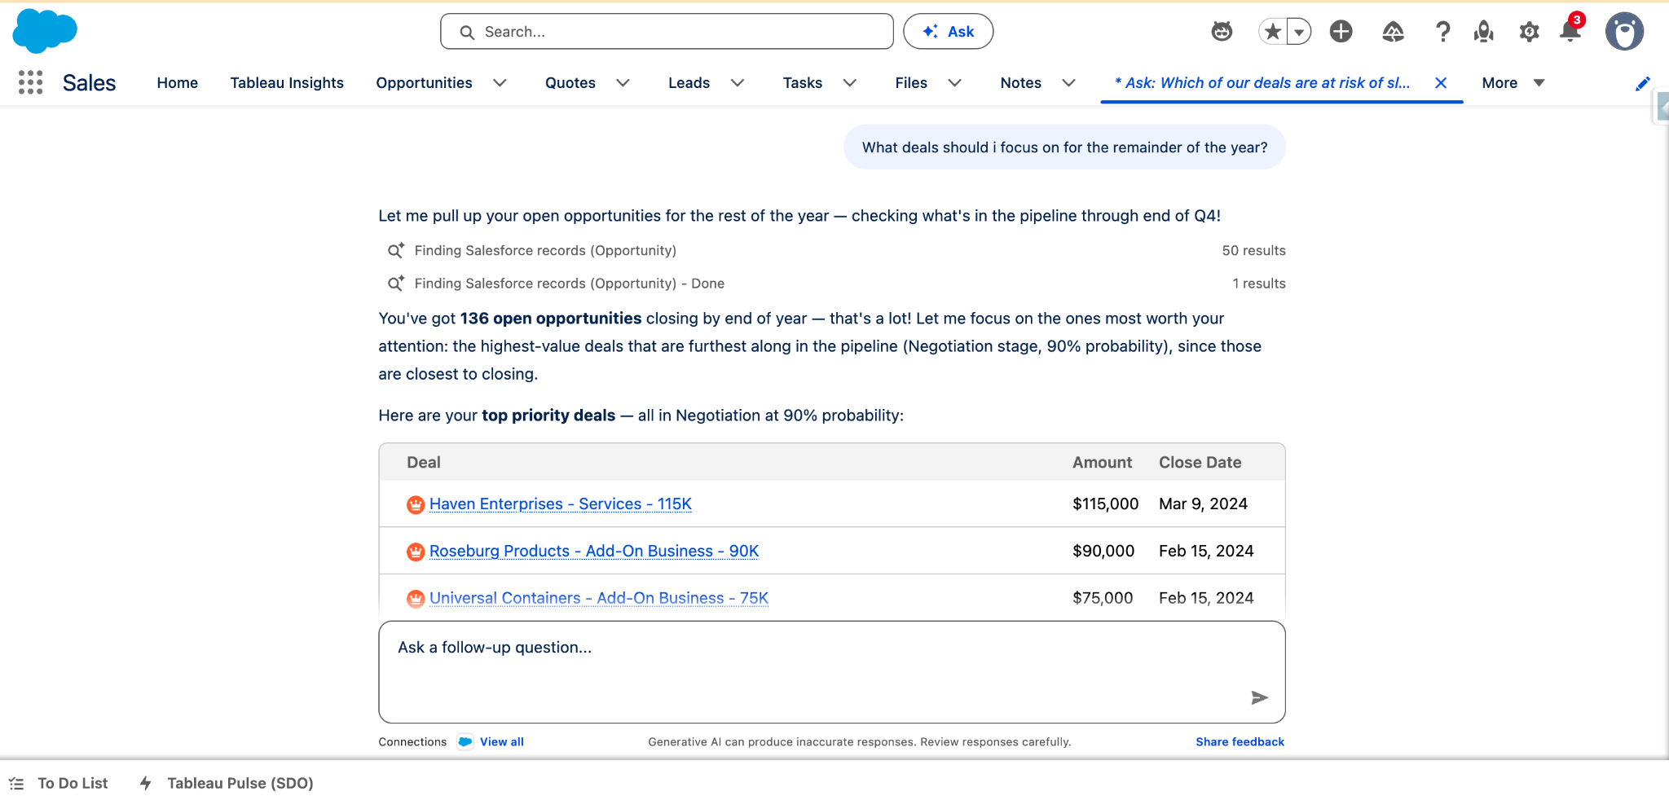Send the follow-up question arrow

[x=1259, y=697]
